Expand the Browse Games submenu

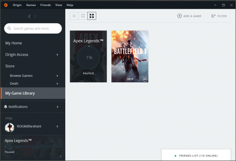tap(58, 76)
